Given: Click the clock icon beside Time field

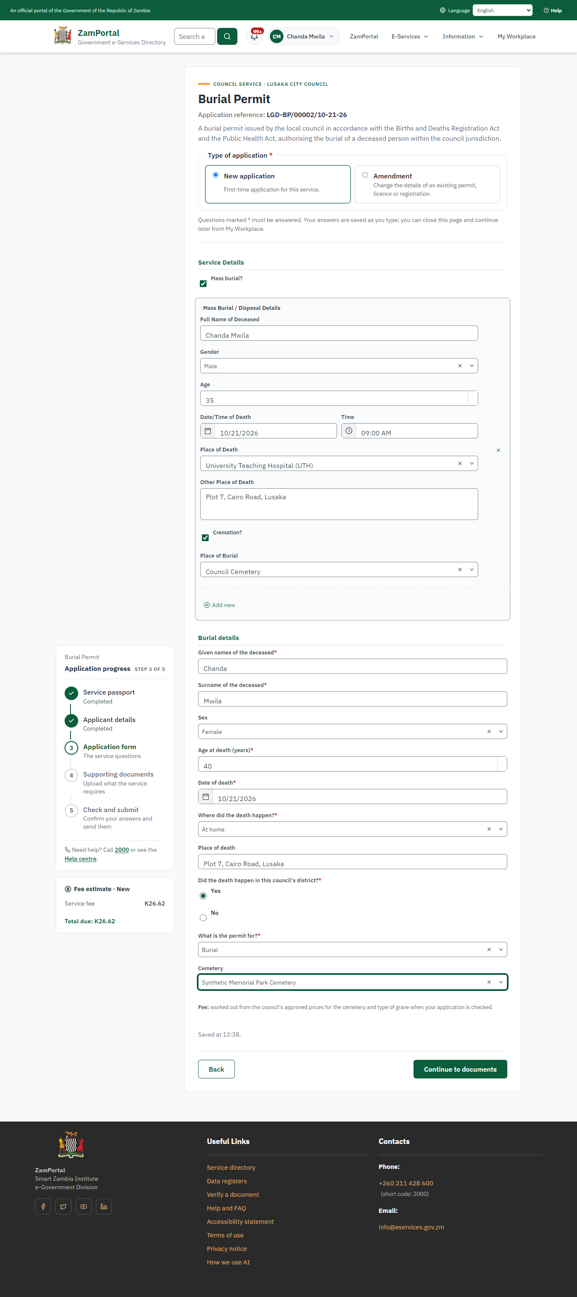Looking at the screenshot, I should 348,431.
